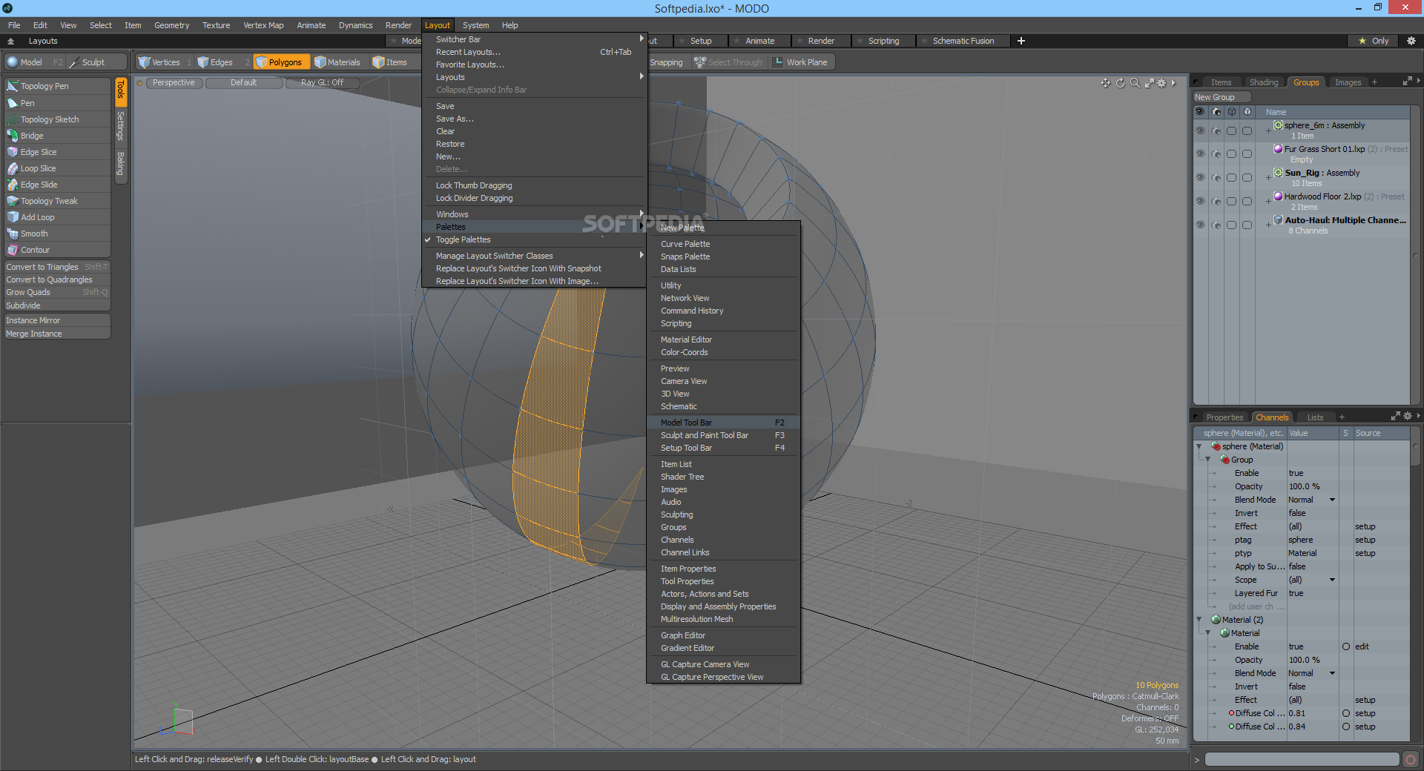Open the layout bar gear settings

[x=1411, y=41]
